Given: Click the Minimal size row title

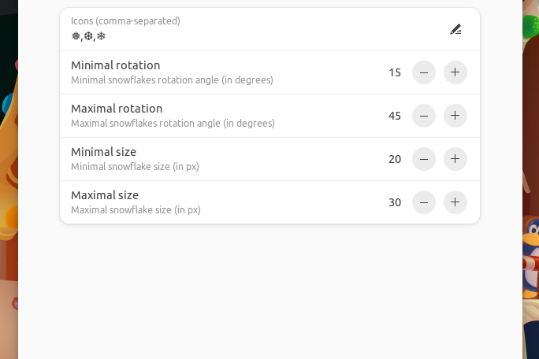Looking at the screenshot, I should coord(103,152).
